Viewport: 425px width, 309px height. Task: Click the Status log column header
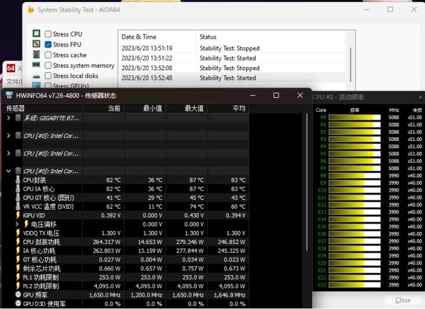270,37
